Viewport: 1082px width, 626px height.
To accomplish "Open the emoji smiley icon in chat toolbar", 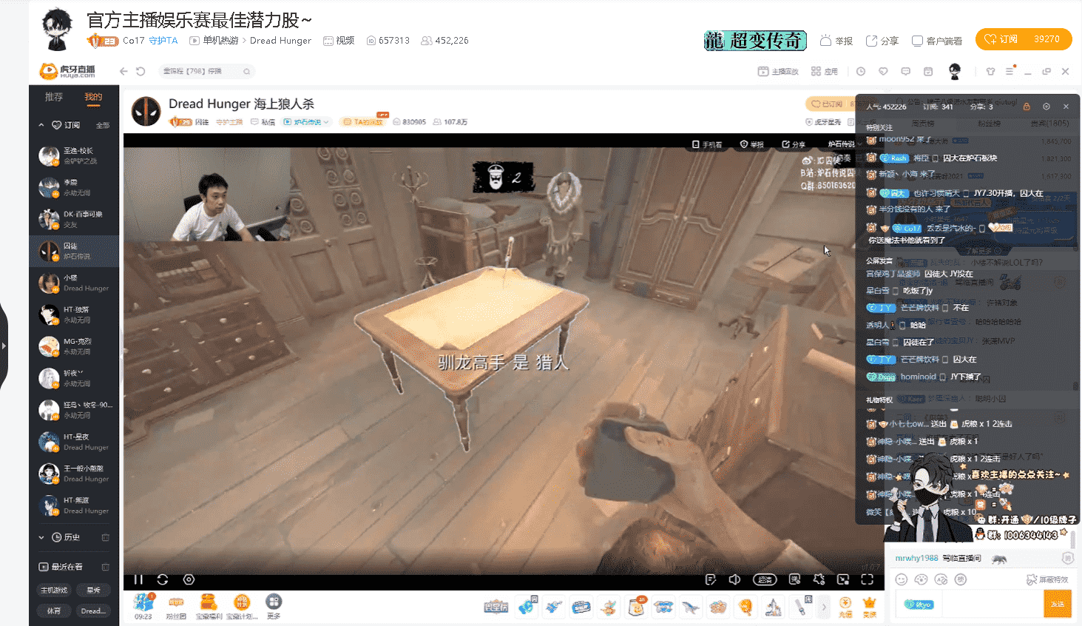I will coord(901,579).
